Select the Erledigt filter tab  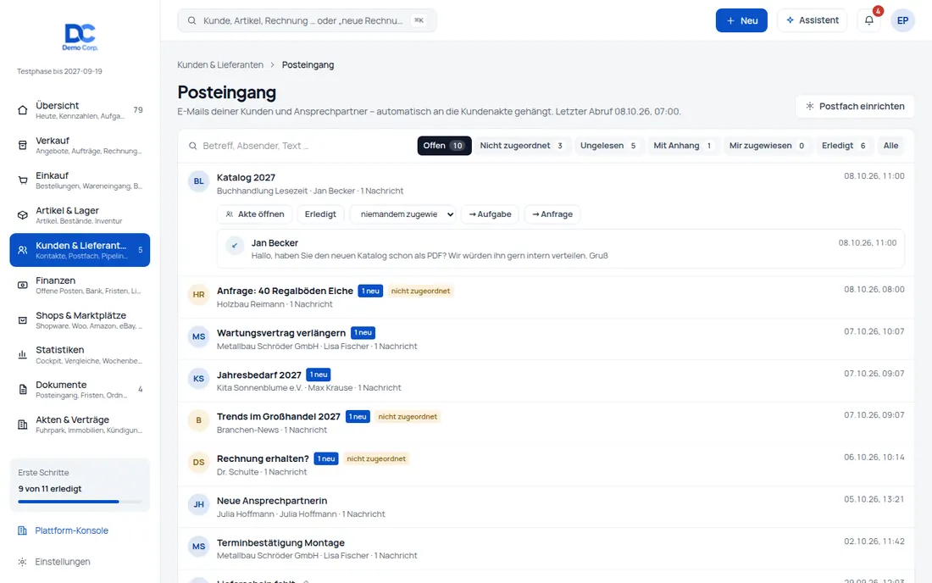tap(844, 146)
